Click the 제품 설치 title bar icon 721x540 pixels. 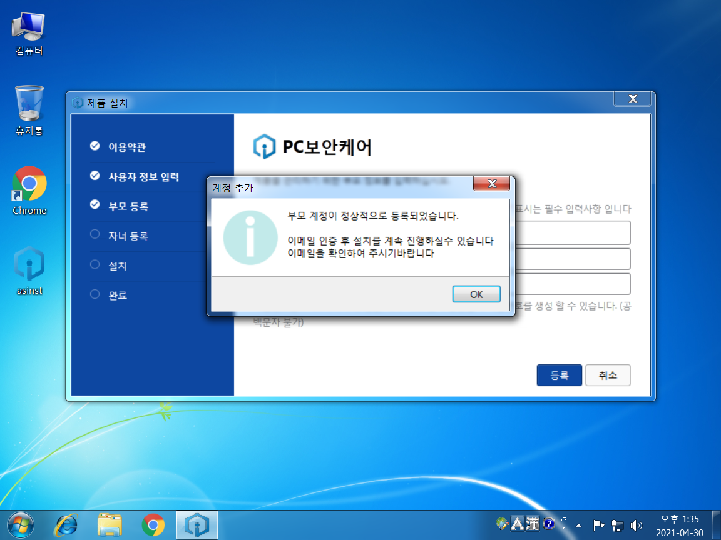[78, 102]
